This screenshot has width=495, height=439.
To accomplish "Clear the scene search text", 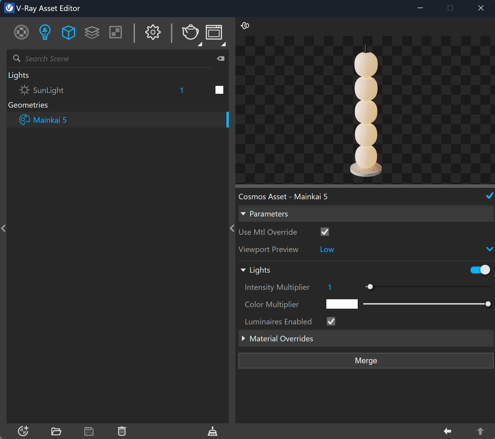I will click(221, 58).
